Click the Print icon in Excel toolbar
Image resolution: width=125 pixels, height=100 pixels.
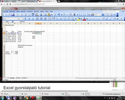point(25,15)
